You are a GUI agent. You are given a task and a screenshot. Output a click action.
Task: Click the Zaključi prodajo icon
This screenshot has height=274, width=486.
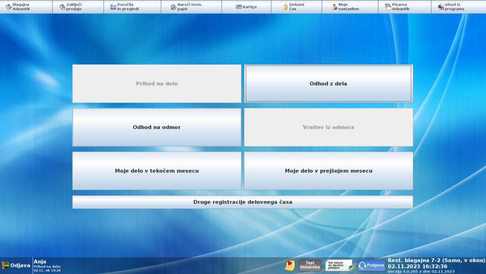coord(62,7)
